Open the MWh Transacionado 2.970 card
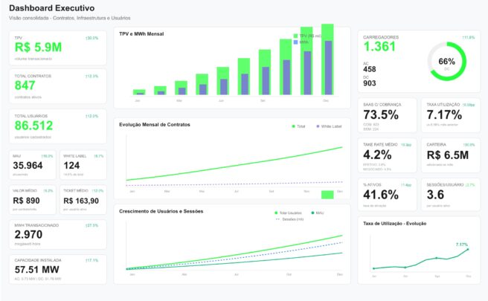 tap(58, 234)
